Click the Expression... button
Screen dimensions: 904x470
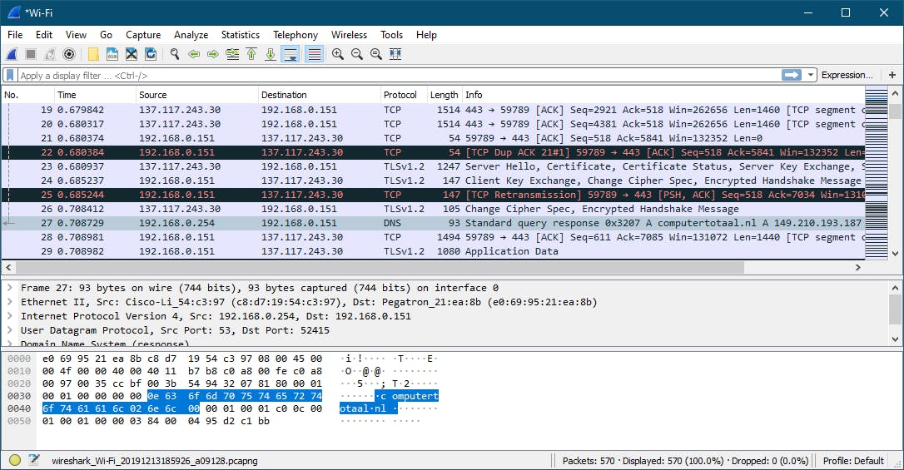(x=847, y=75)
